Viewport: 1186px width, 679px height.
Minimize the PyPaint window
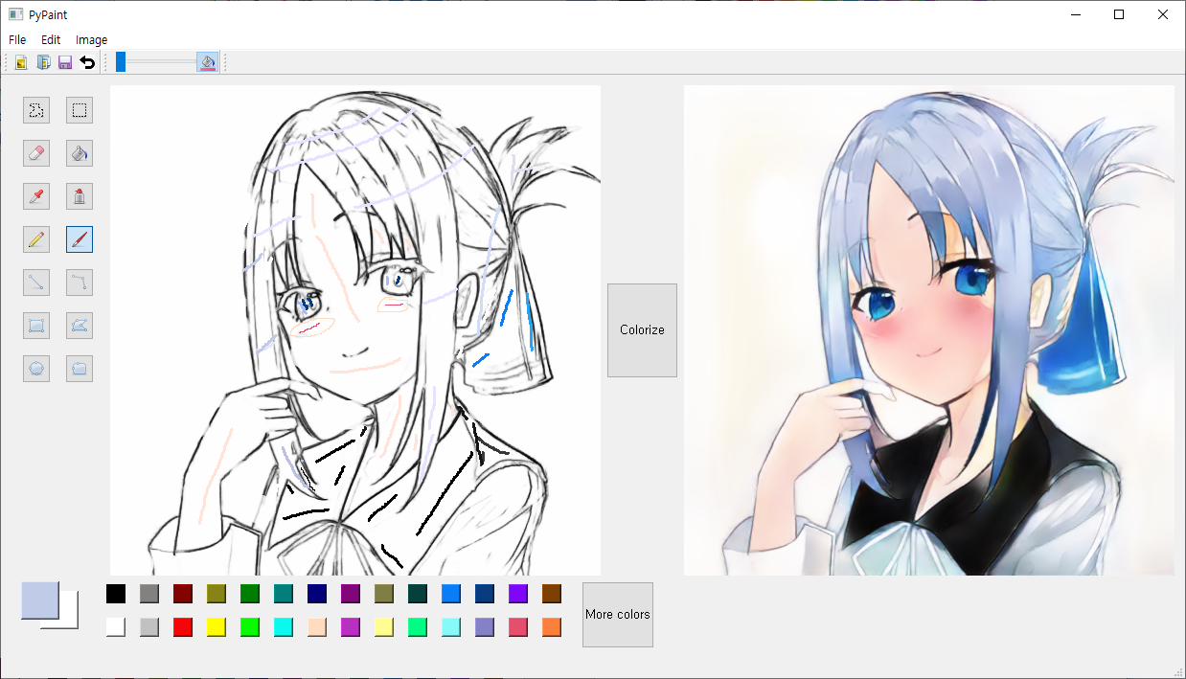pos(1075,14)
